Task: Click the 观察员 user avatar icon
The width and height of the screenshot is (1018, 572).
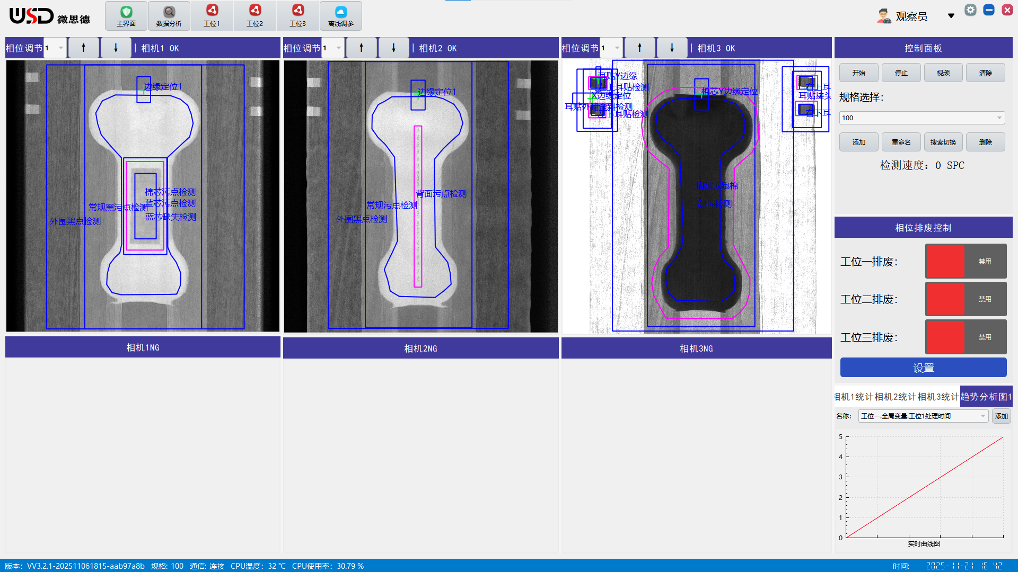Action: pos(883,16)
